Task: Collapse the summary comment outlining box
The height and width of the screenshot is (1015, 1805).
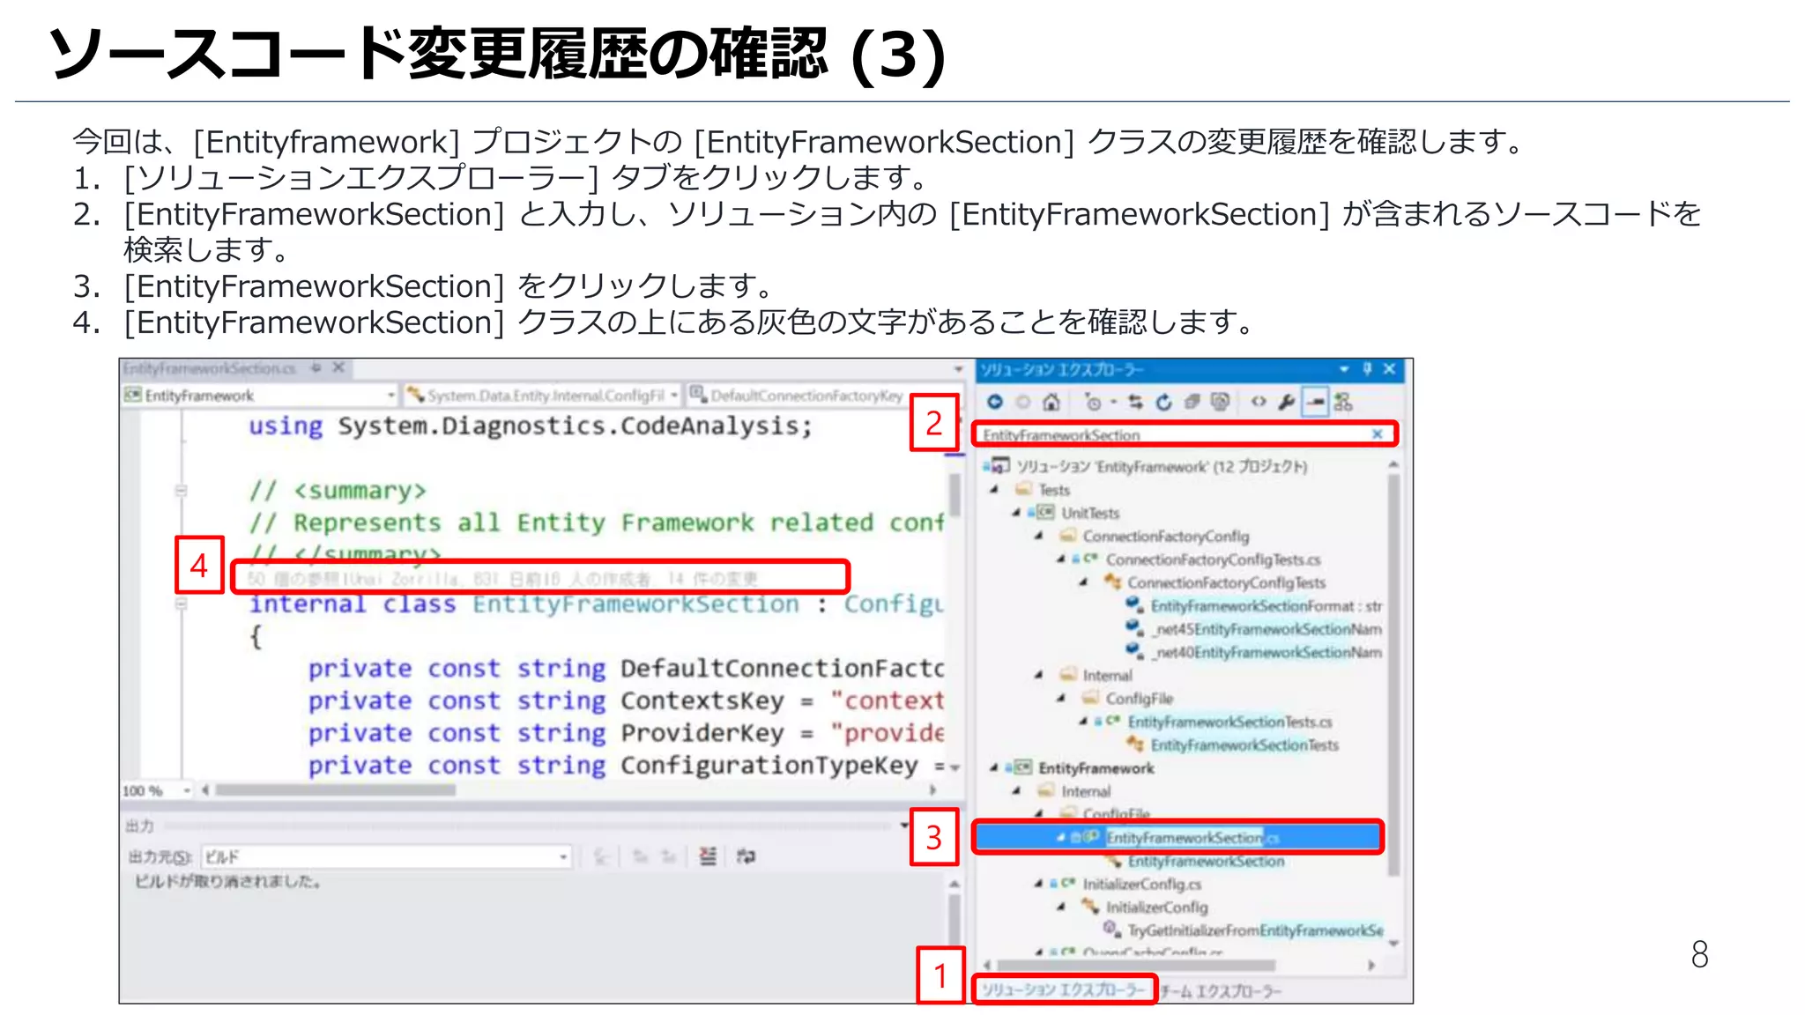Action: click(181, 491)
